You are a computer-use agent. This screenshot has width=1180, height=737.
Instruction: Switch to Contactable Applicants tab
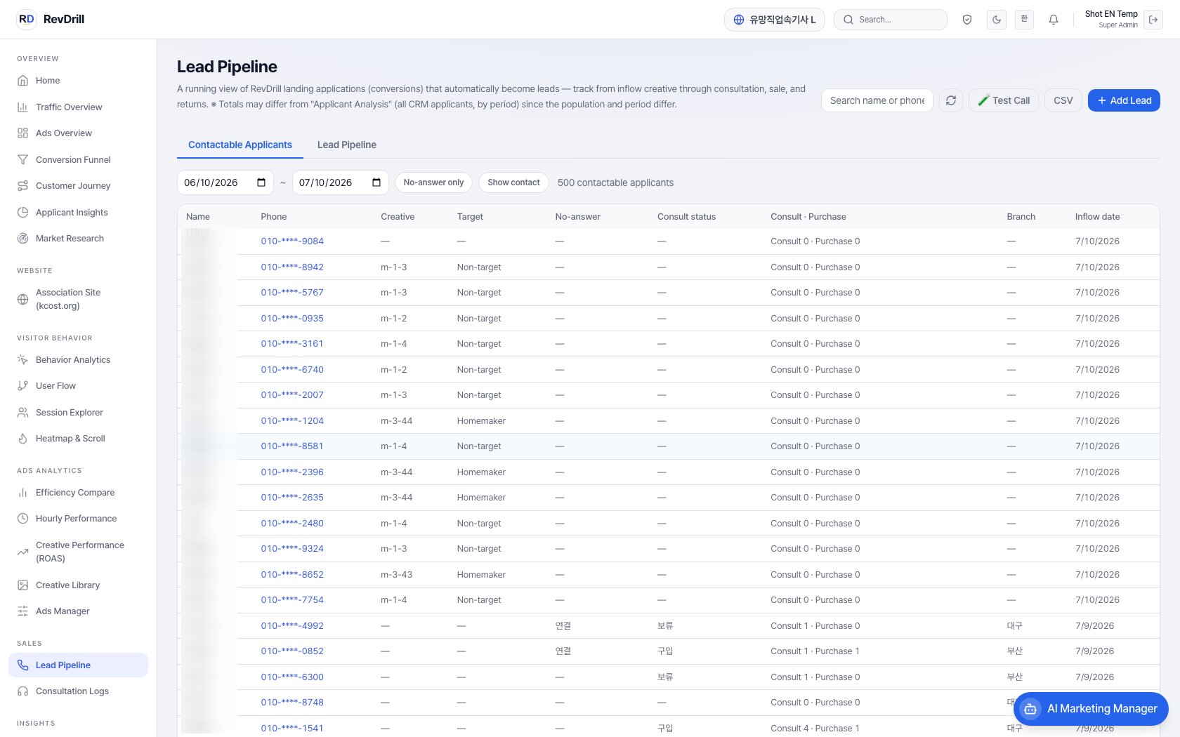[x=240, y=145]
